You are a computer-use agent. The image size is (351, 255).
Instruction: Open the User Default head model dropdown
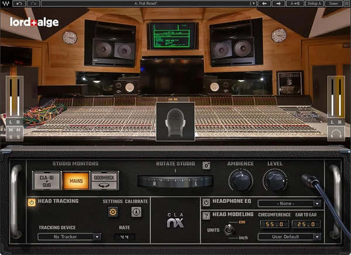(x=290, y=237)
